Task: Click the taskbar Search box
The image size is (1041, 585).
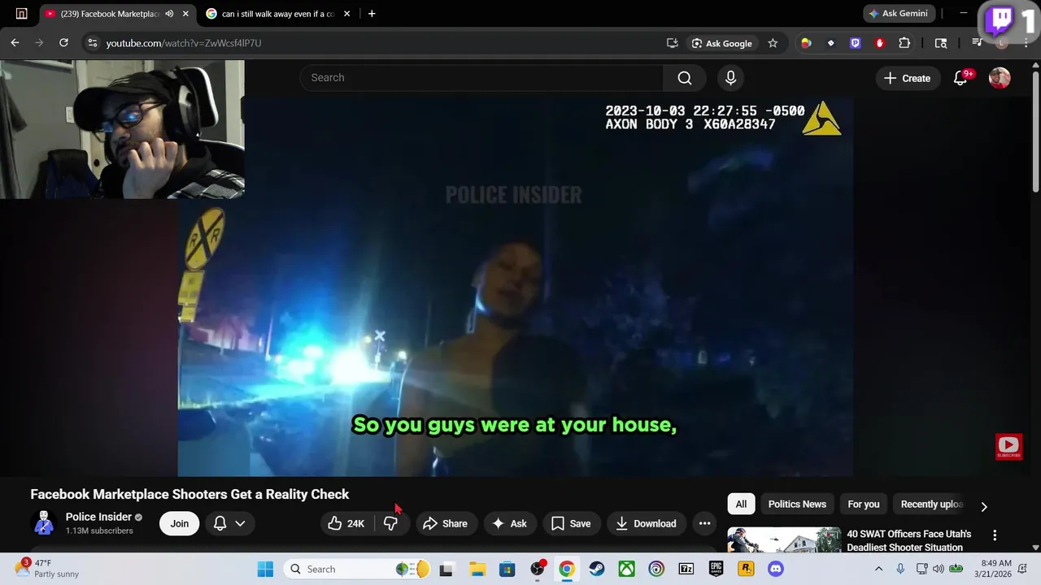Action: click(x=358, y=569)
